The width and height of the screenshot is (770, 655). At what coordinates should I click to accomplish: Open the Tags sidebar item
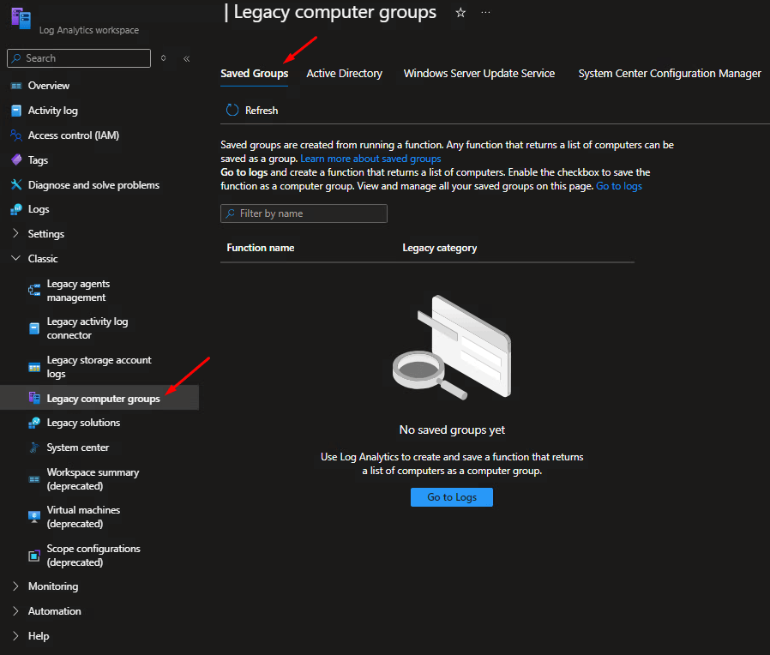pos(38,160)
